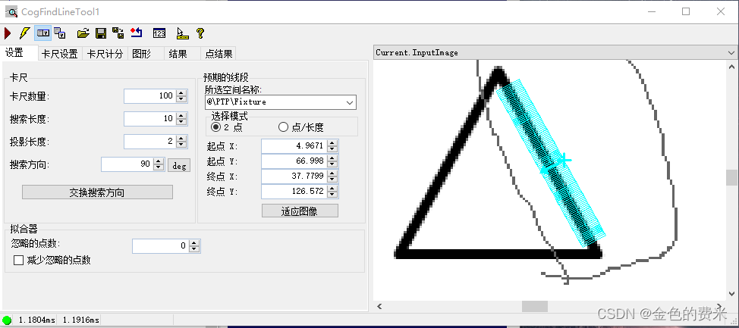This screenshot has width=739, height=328.
Task: Toggle electric mode lightning bolt icon
Action: pos(24,33)
